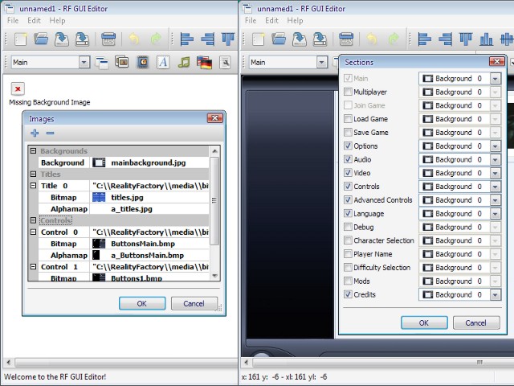Click the left window horizontal scrollbar track

[x=126, y=363]
